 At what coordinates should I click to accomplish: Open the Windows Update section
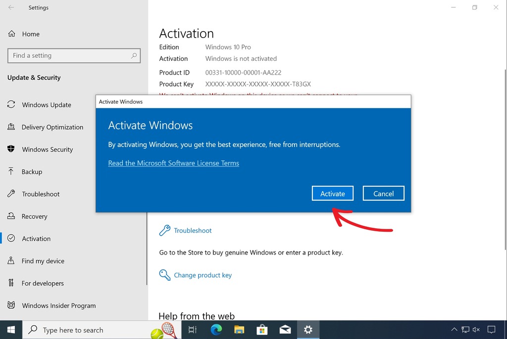47,105
